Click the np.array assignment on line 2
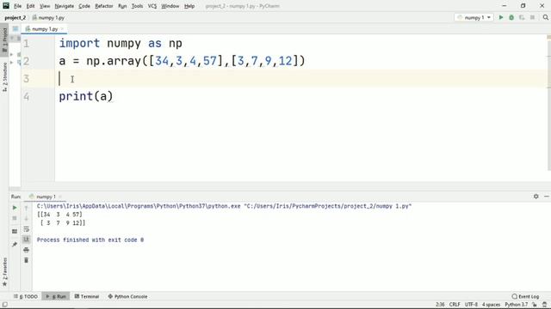 point(182,61)
